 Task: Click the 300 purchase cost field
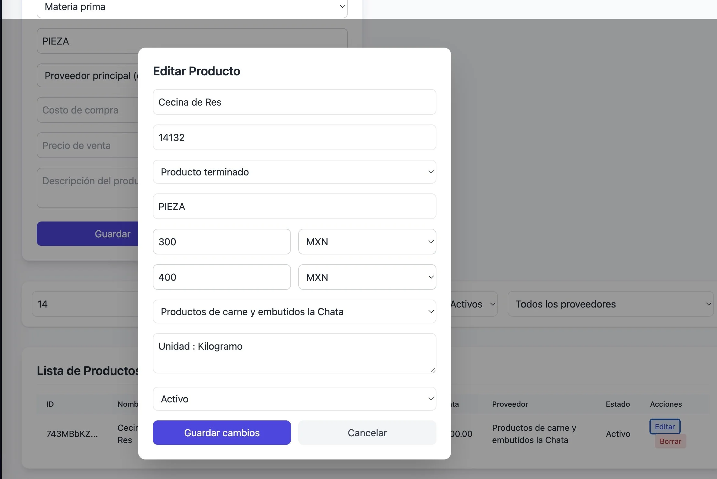point(222,242)
